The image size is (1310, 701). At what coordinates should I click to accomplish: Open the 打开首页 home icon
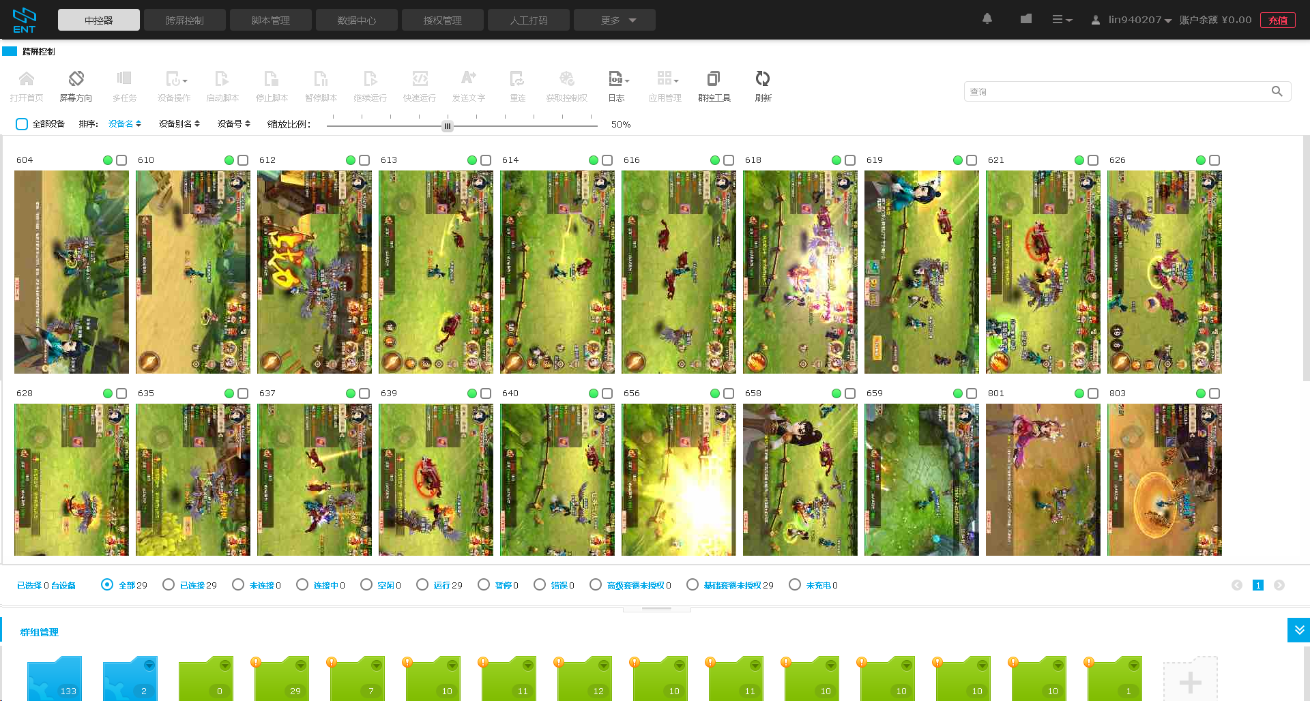point(27,78)
